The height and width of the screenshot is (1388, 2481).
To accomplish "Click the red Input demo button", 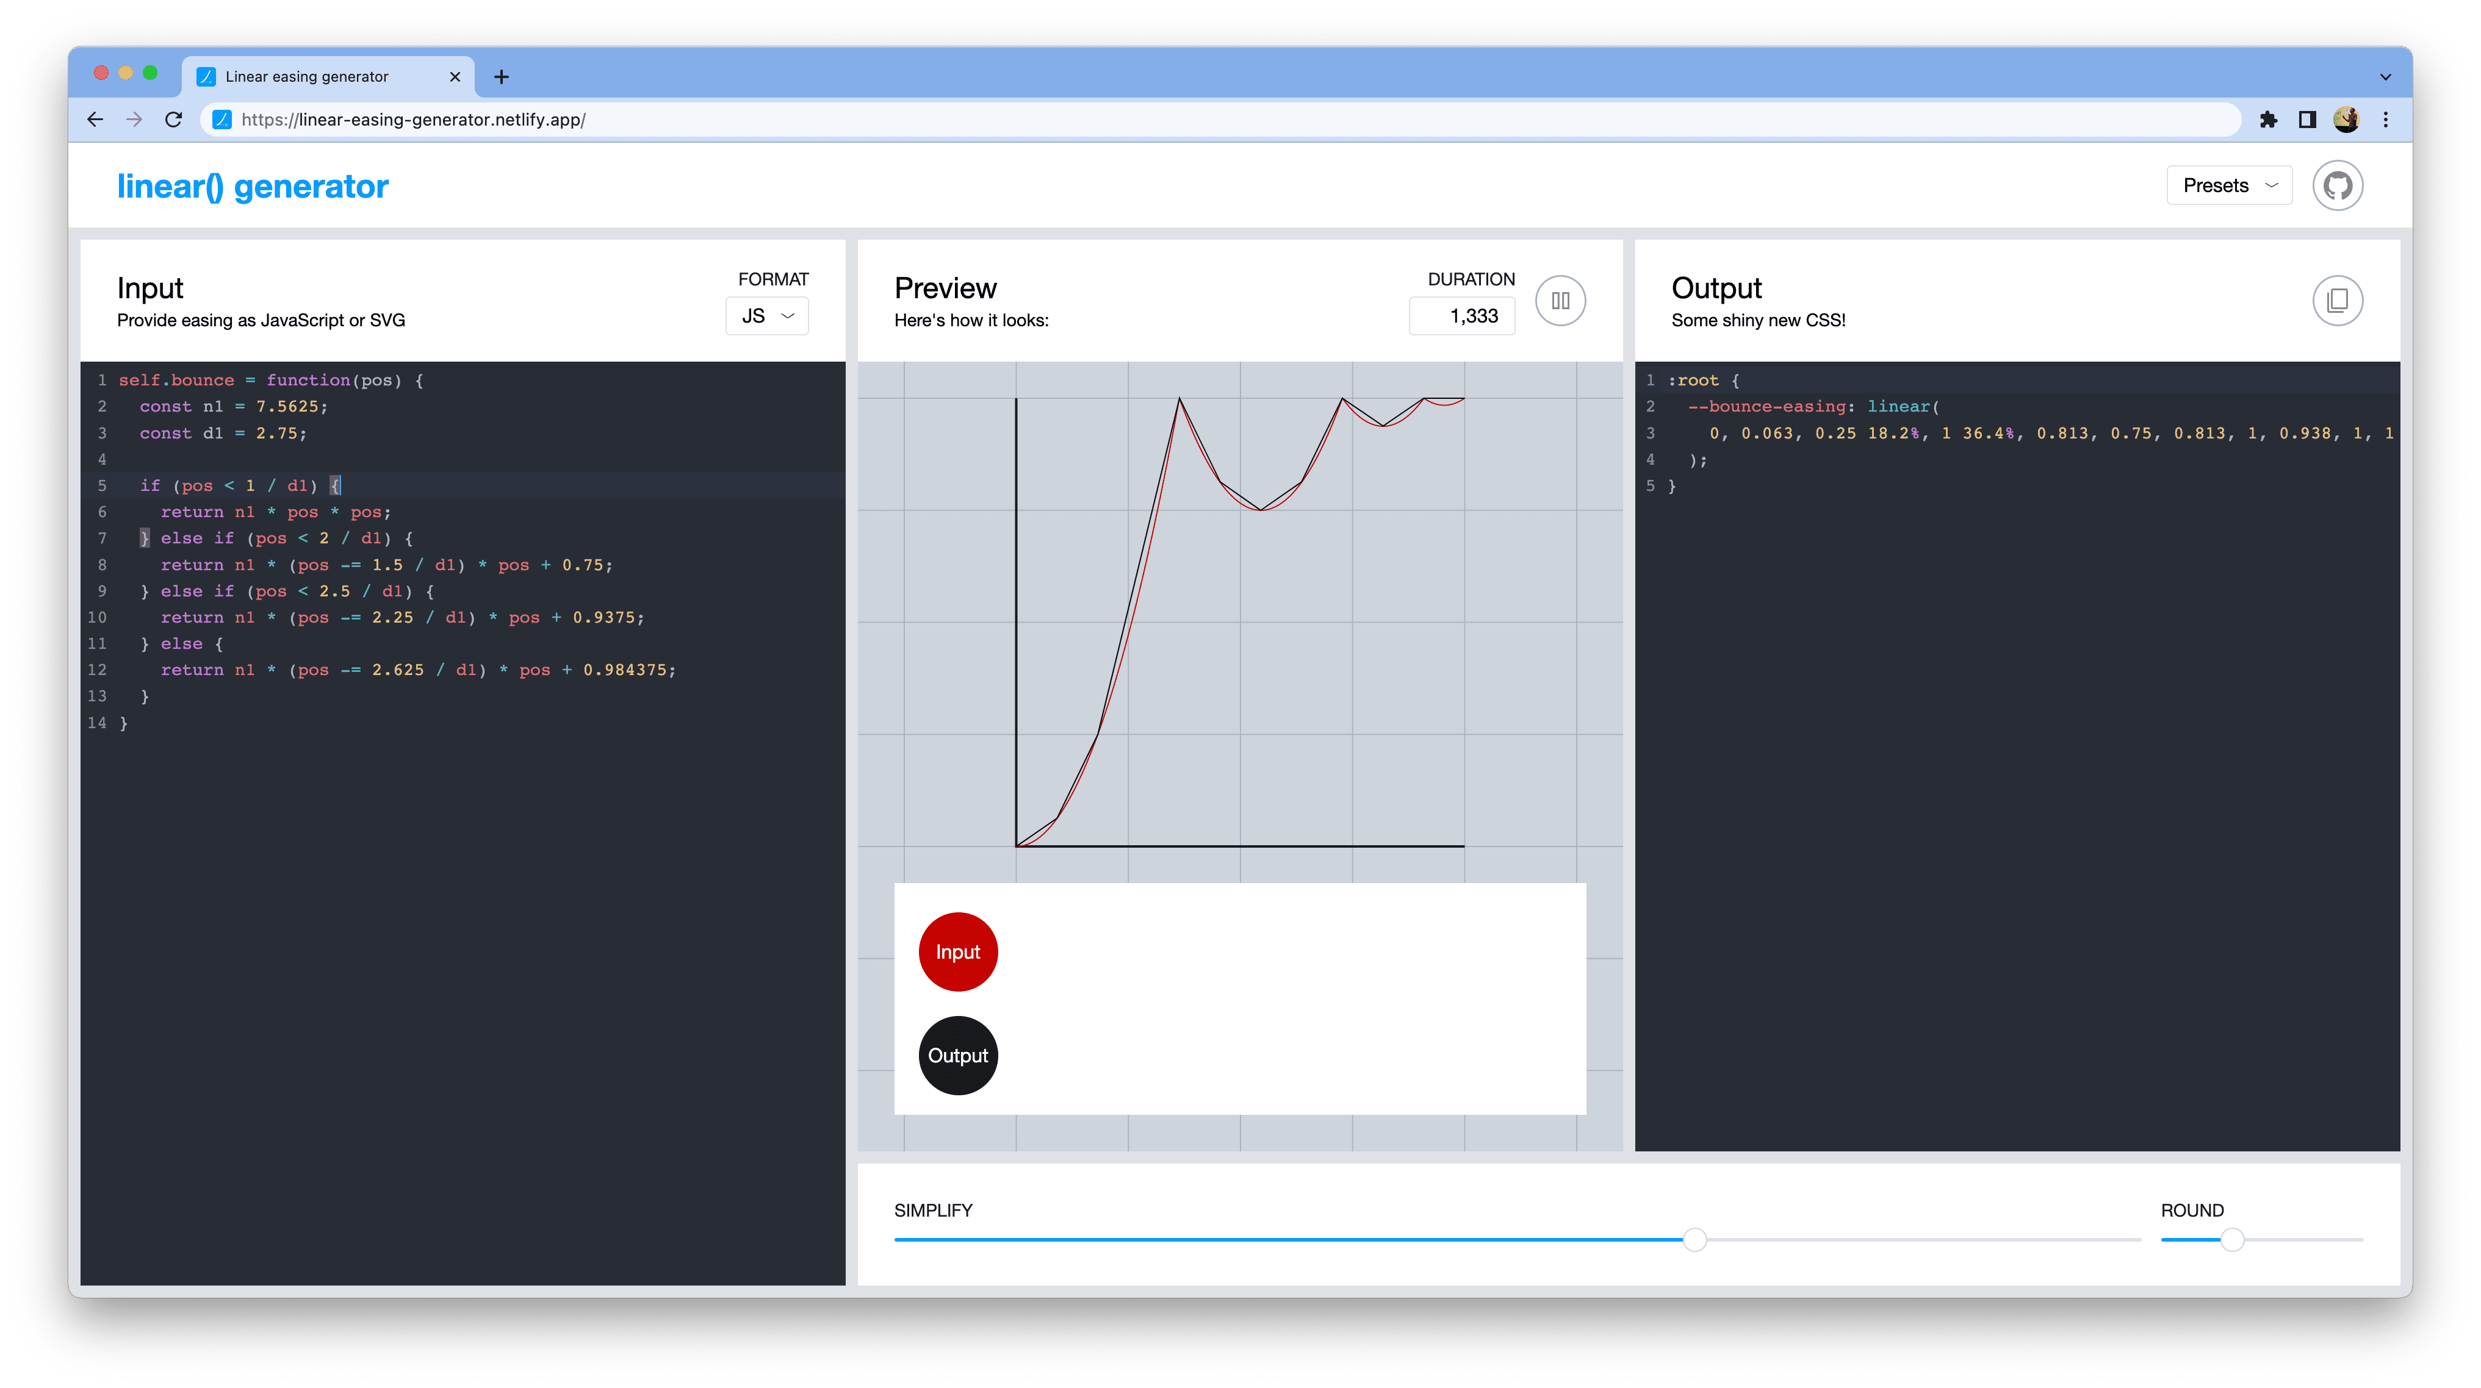I will [956, 950].
